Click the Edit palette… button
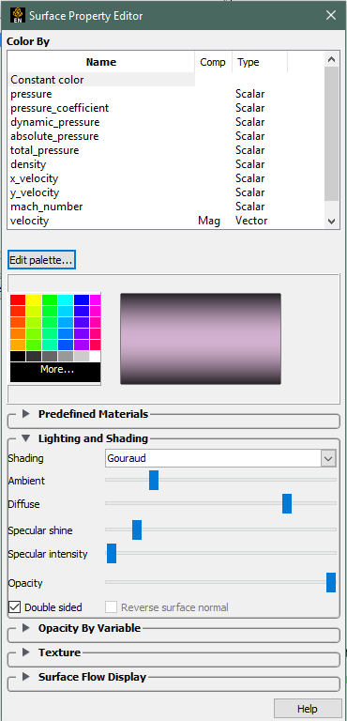 [42, 260]
